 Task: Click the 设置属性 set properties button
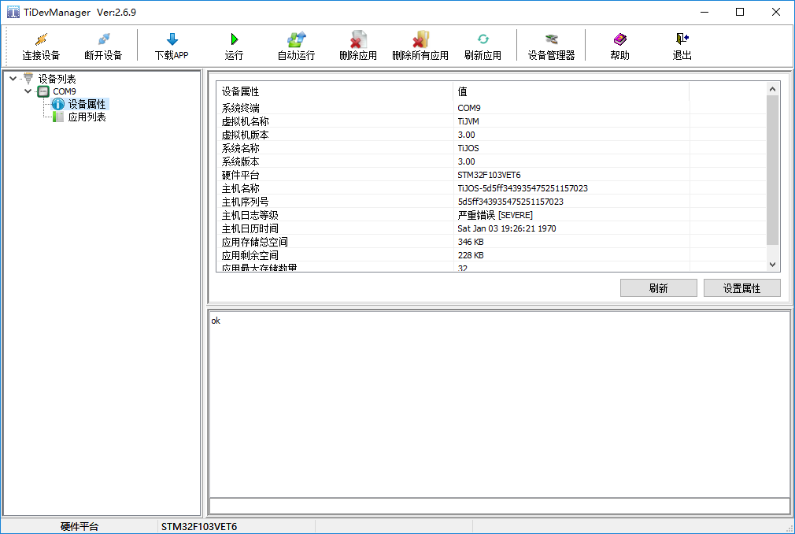[741, 288]
